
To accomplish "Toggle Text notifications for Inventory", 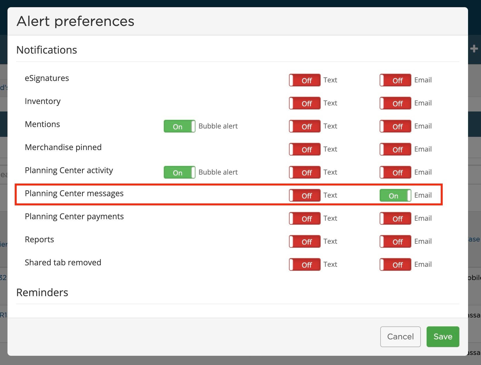I will point(304,103).
